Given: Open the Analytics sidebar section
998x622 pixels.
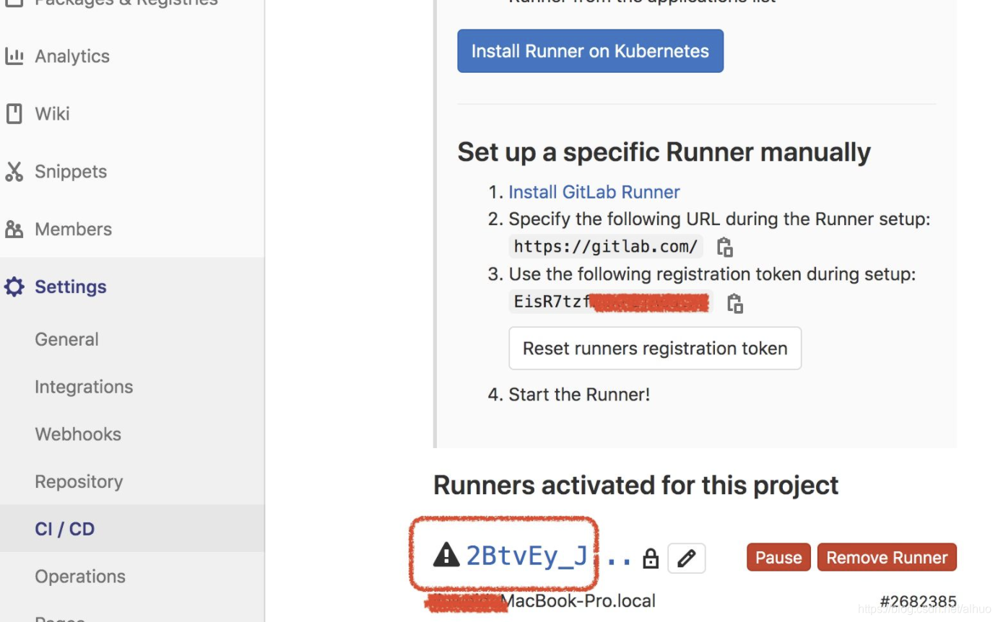Looking at the screenshot, I should pos(72,56).
